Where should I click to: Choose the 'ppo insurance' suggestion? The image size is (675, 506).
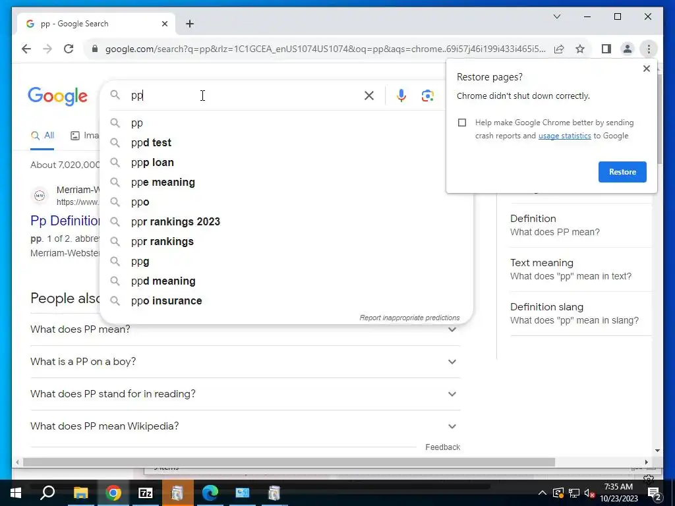286,300
